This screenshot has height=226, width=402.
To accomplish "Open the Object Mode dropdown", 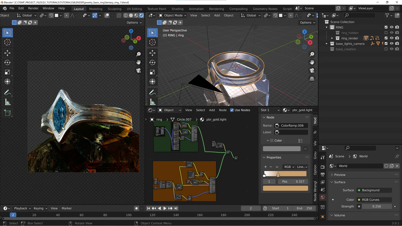I will pos(173,15).
